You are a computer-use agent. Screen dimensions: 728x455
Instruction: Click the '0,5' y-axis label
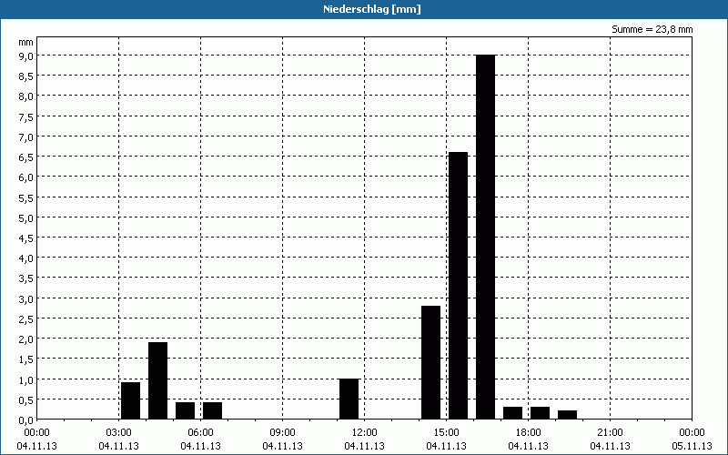(26, 400)
